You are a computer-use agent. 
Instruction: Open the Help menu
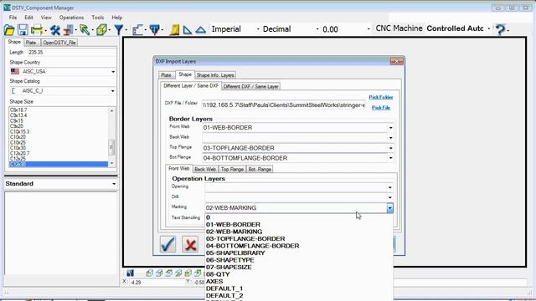(117, 18)
